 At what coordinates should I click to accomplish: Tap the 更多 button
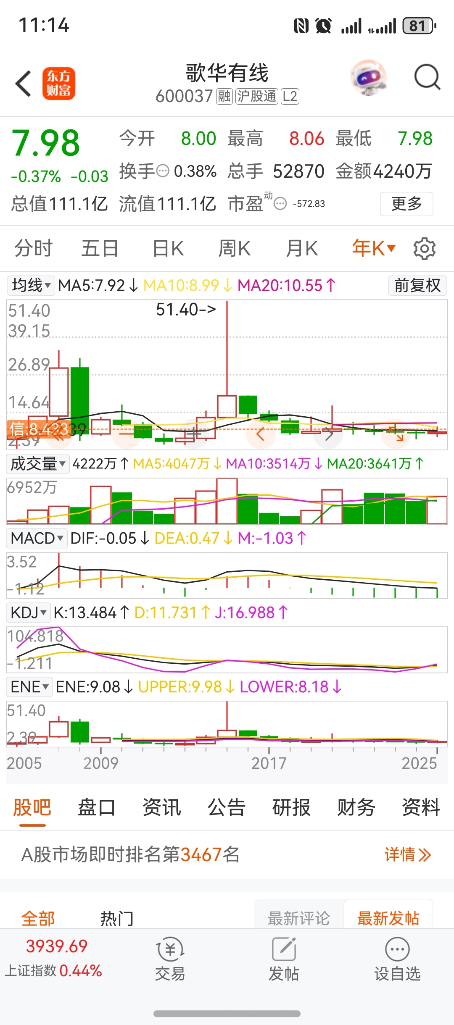pos(406,204)
